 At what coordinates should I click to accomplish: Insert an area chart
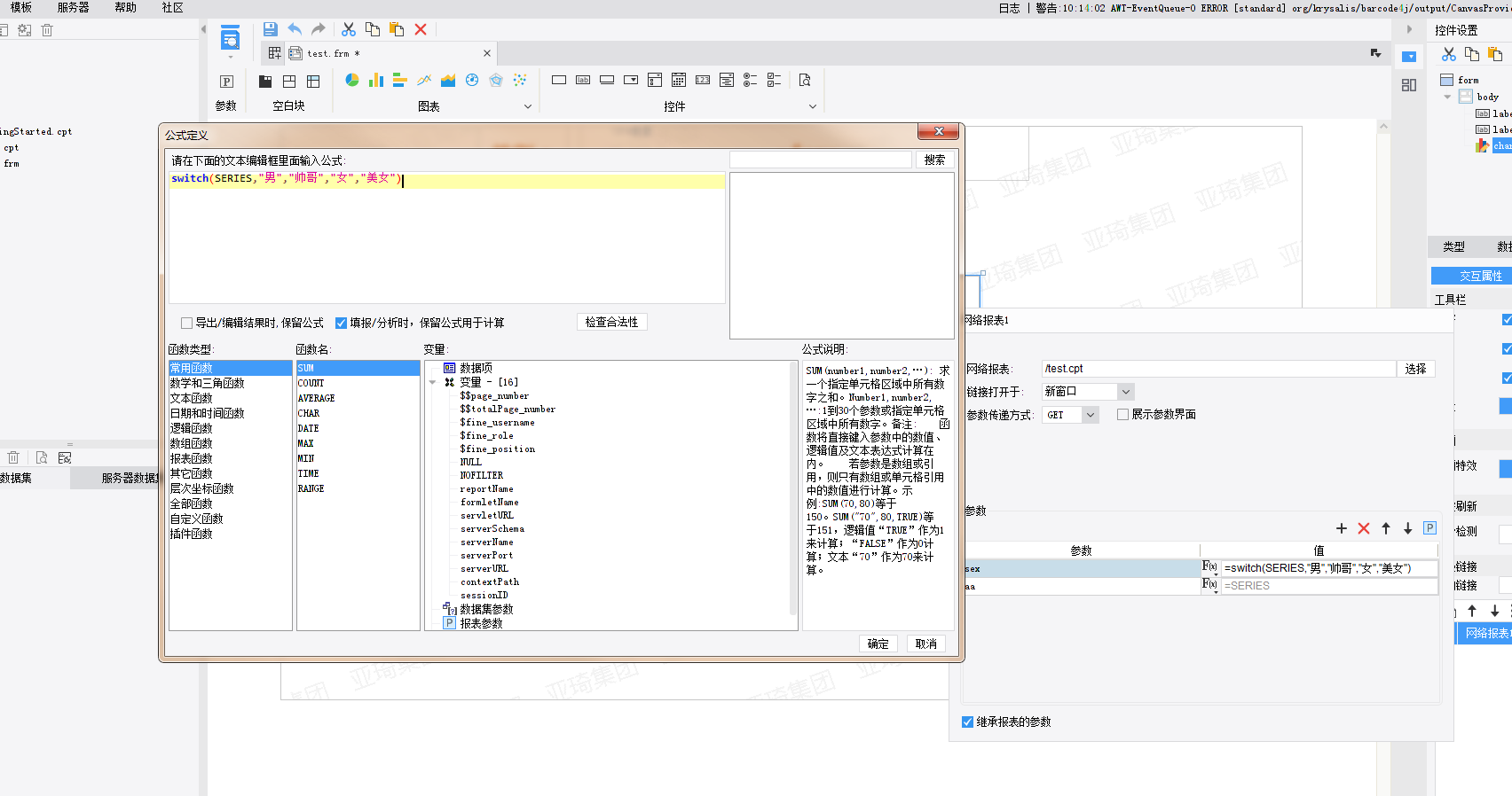[448, 80]
